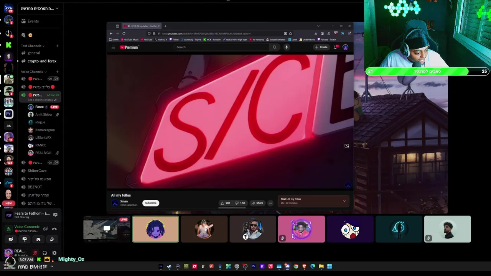The width and height of the screenshot is (491, 276).
Task: Select the LIVE stream thumbnail tile
Action: (x=107, y=229)
